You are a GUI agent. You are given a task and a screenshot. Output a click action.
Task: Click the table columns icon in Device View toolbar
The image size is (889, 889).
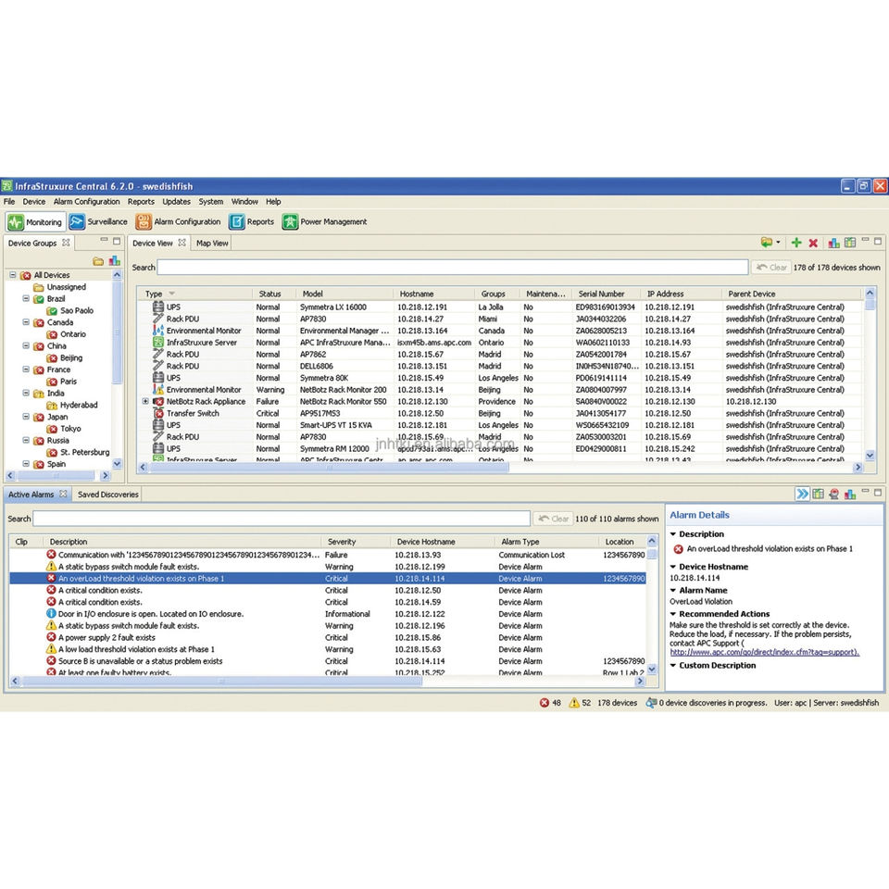point(850,243)
